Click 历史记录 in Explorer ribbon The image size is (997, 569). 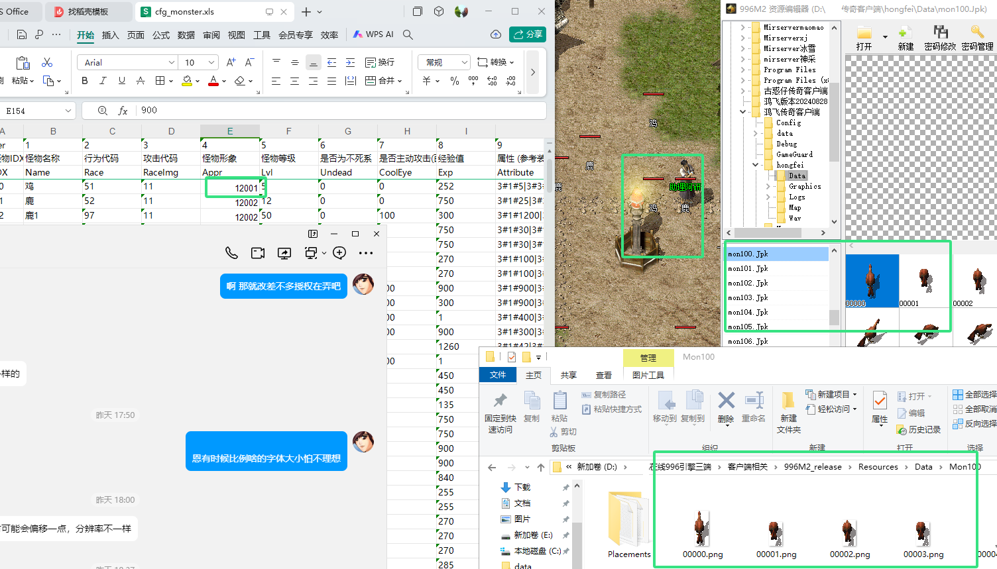pos(918,429)
